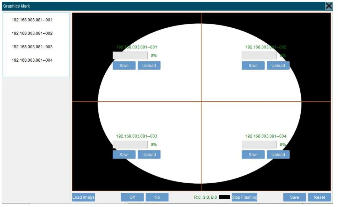Image resolution: width=338 pixels, height=207 pixels.
Task: Save mark for 192.168.003.081--003 quadrant
Action: click(124, 154)
